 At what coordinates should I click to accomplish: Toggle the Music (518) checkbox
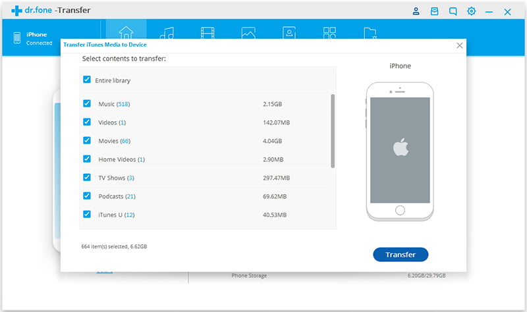[87, 104]
